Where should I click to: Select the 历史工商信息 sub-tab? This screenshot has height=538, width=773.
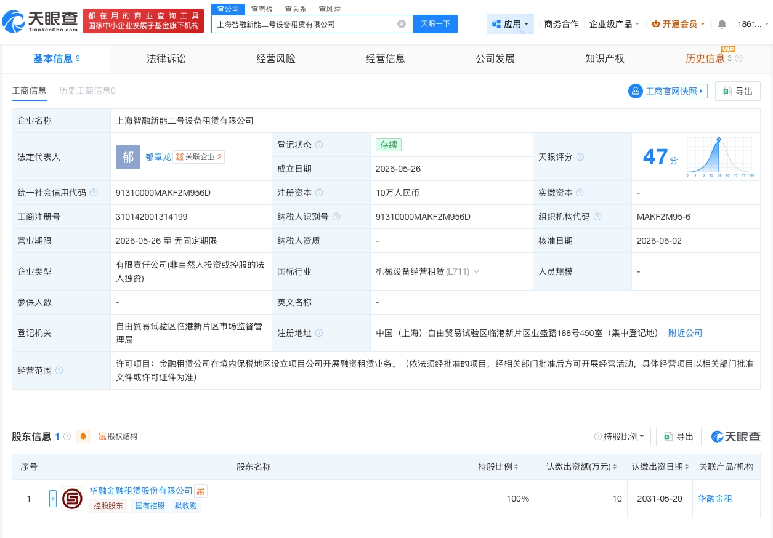(87, 90)
